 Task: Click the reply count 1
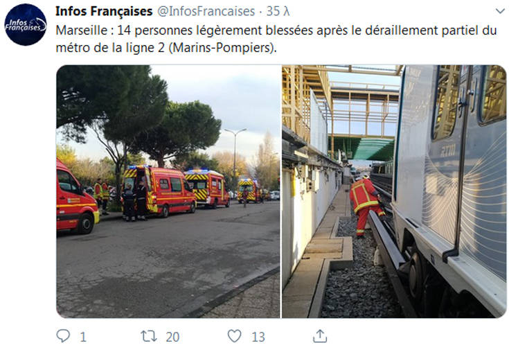[x=83, y=337]
